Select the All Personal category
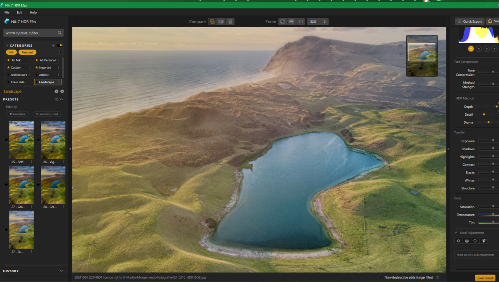This screenshot has height=282, width=499. click(x=48, y=60)
